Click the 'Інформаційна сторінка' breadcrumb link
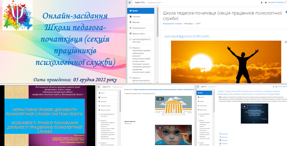Image resolution: width=287 pixels, height=146 pixels. coord(172,24)
